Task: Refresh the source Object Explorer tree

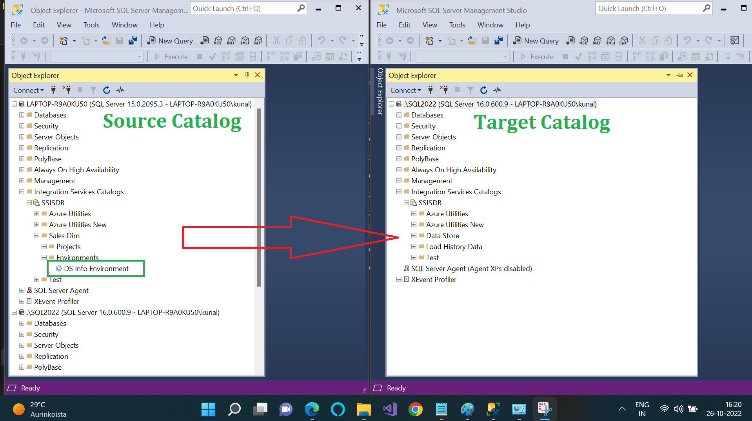Action: (106, 90)
